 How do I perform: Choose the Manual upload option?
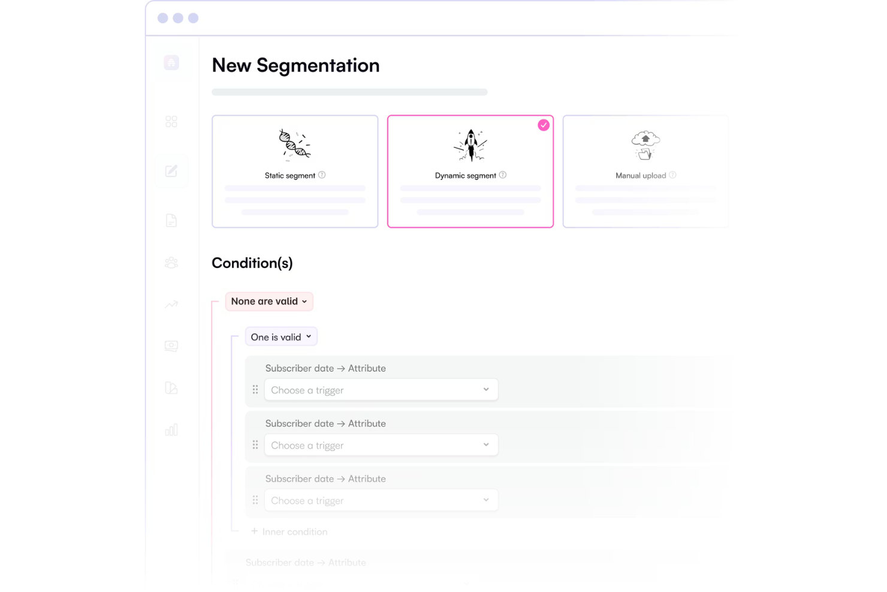pos(645,171)
